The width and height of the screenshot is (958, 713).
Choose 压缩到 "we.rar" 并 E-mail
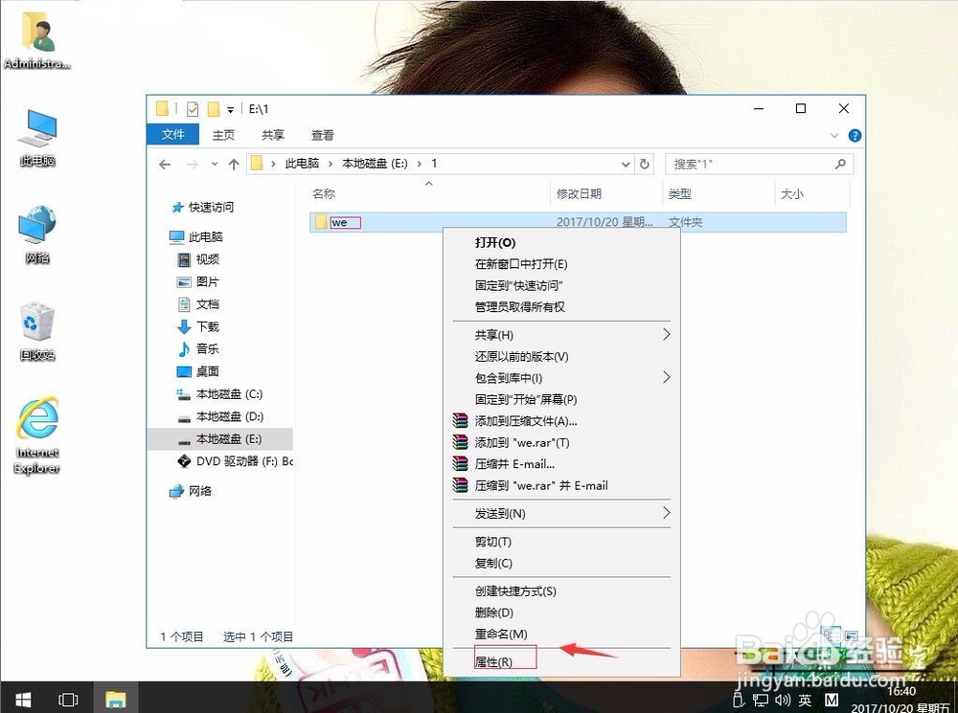click(561, 485)
